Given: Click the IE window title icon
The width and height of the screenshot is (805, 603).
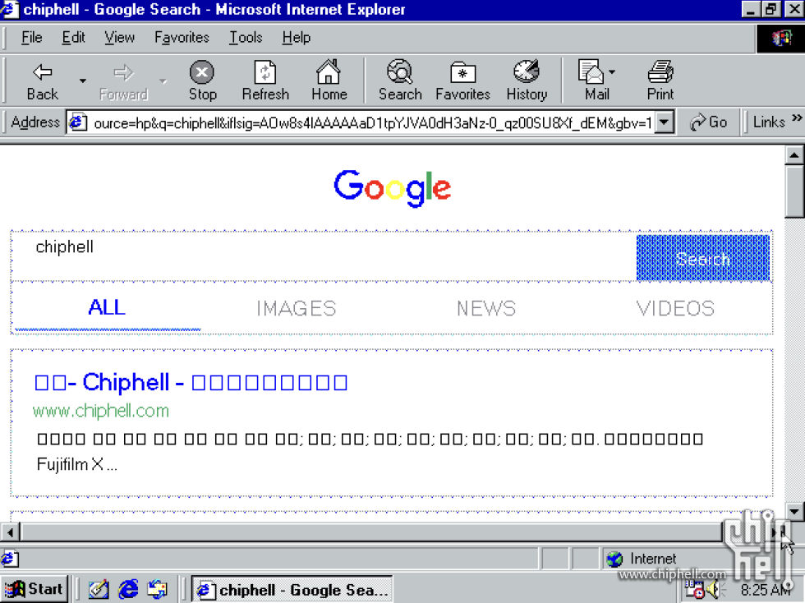Looking at the screenshot, I should (10, 9).
